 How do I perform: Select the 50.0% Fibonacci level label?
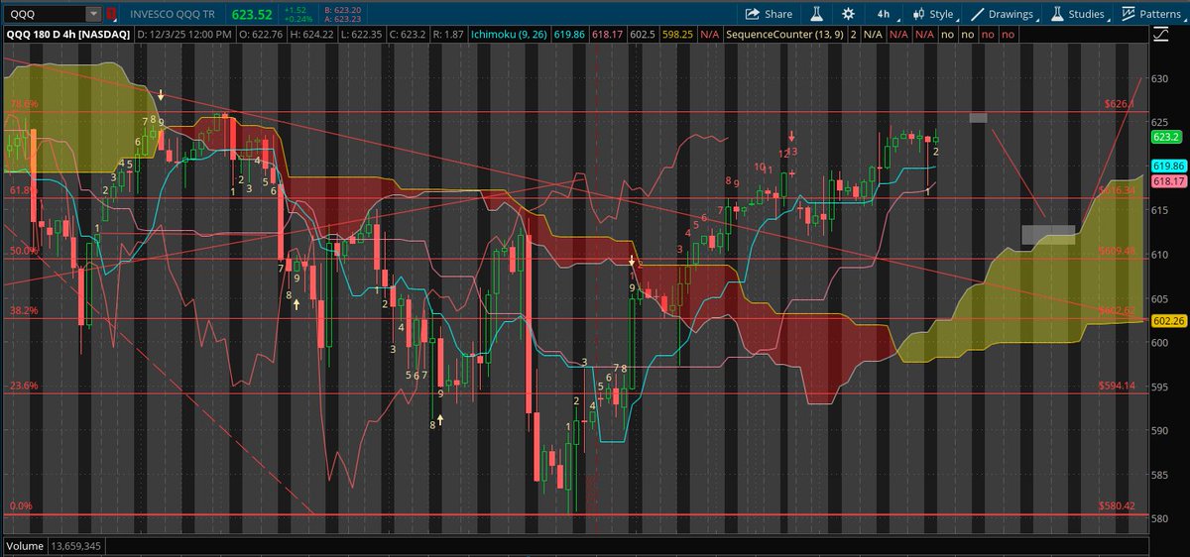24,251
